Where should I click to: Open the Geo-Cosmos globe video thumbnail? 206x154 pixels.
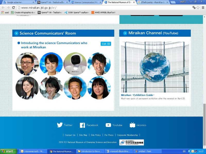click(x=155, y=67)
